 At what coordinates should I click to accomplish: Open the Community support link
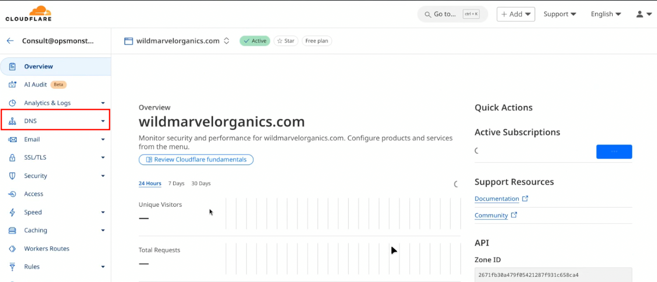(x=491, y=215)
